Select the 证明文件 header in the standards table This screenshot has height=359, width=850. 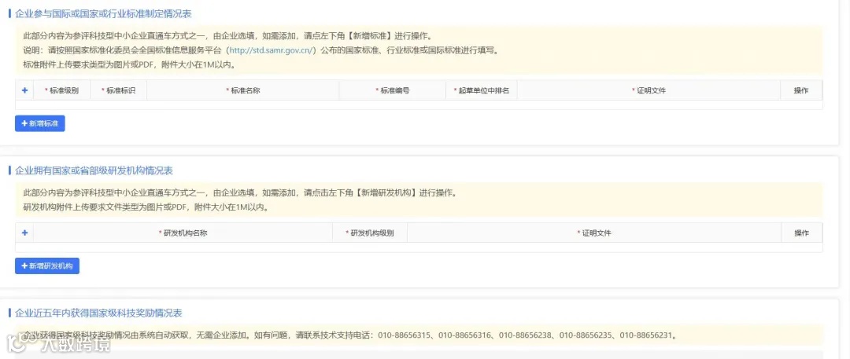pos(649,90)
